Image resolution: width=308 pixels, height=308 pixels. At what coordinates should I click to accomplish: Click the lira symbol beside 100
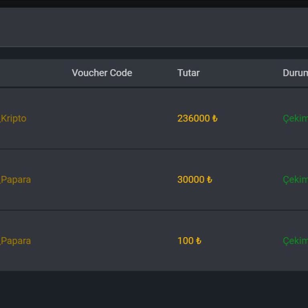pyautogui.click(x=198, y=241)
